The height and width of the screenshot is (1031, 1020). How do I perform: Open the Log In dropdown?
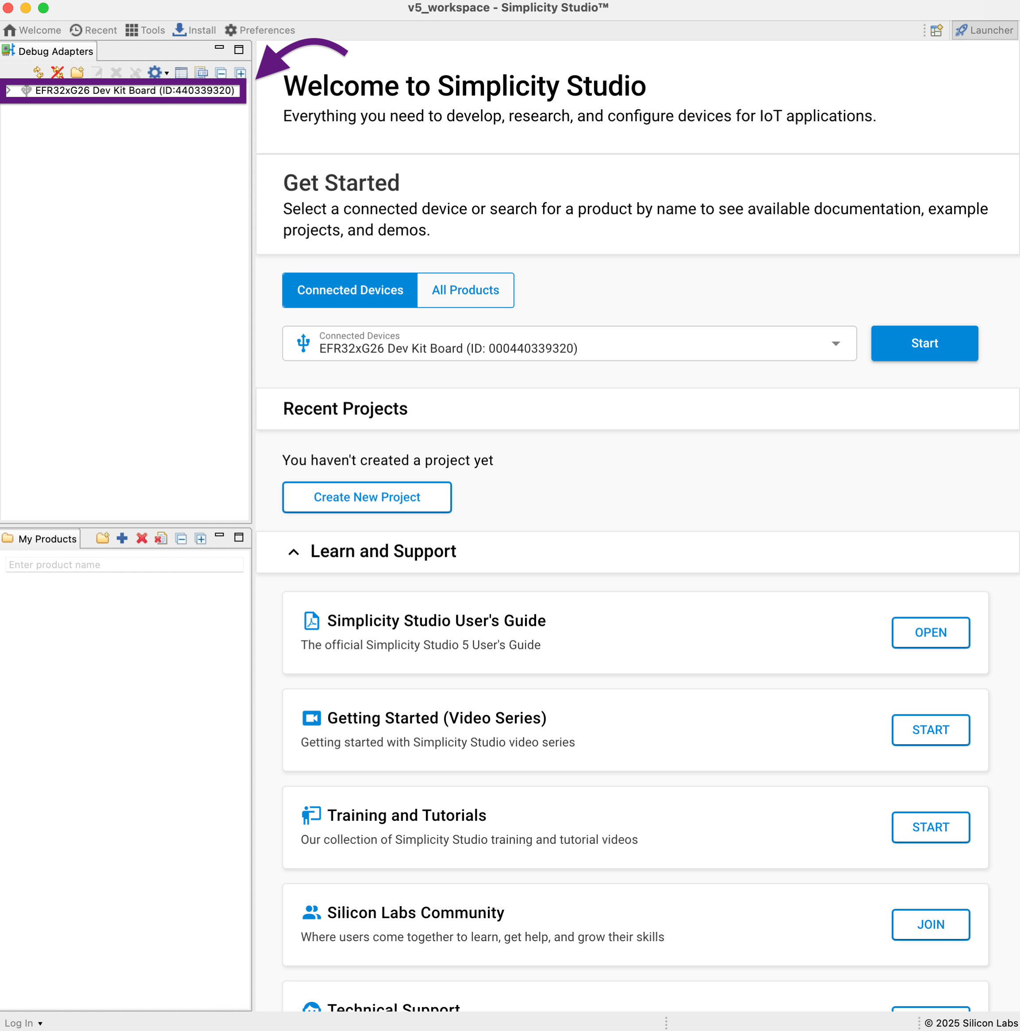coord(24,1023)
